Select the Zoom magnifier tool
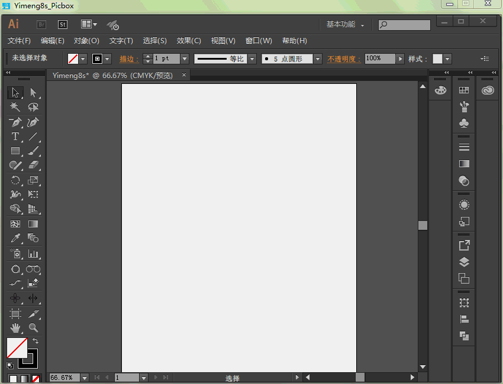 click(x=33, y=327)
